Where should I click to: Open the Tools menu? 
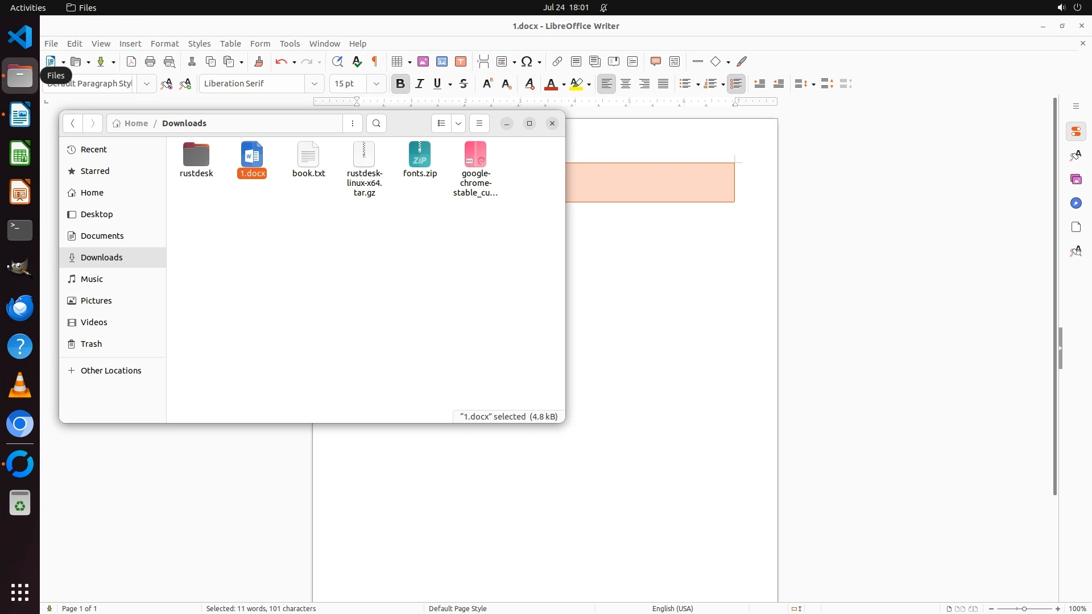pos(289,43)
